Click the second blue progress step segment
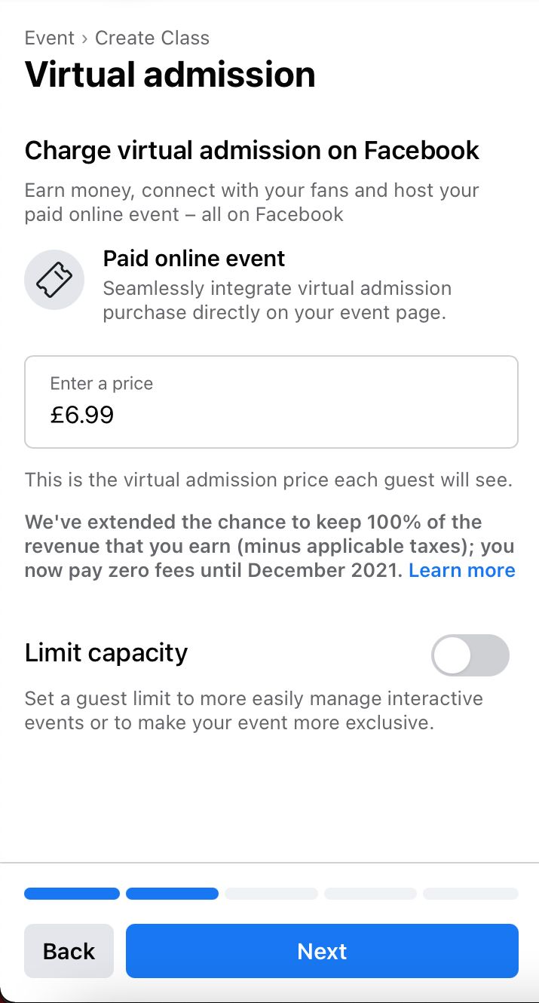 click(172, 894)
